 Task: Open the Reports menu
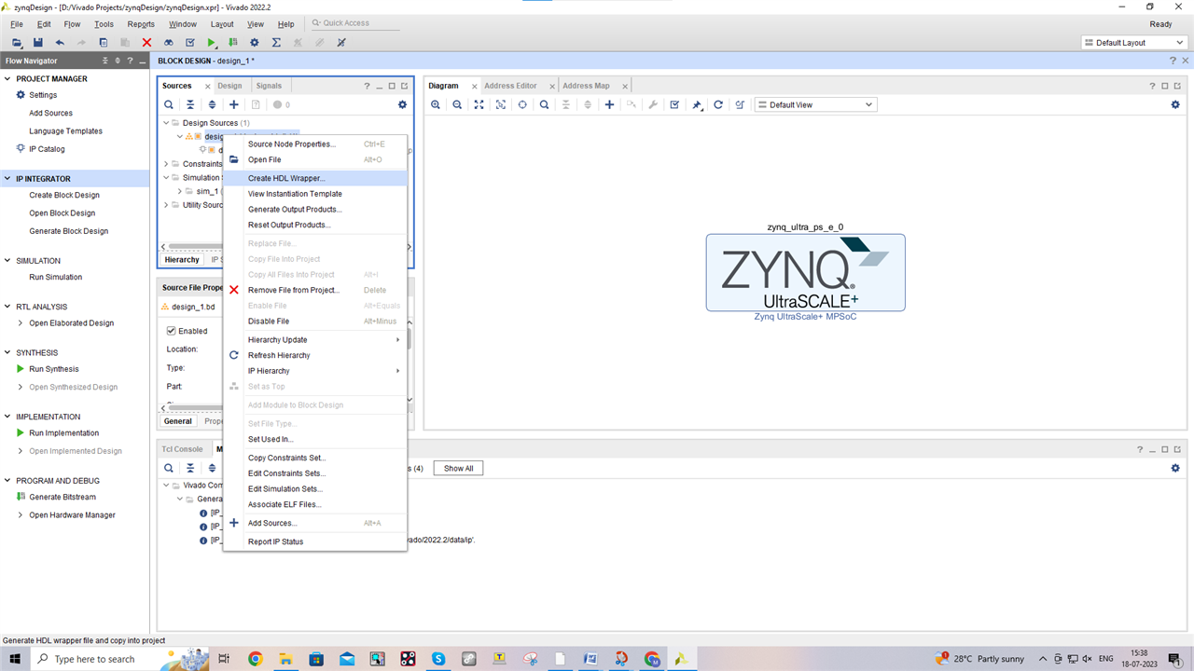click(141, 24)
